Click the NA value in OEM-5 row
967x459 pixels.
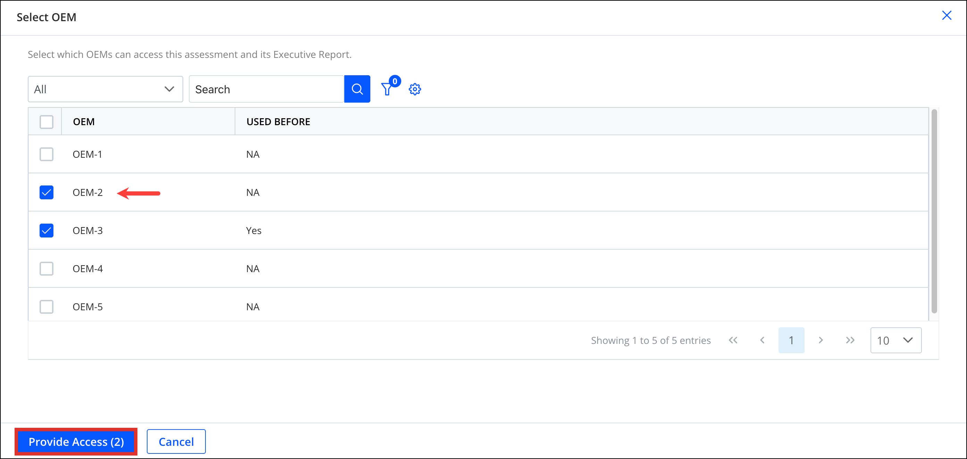[253, 307]
